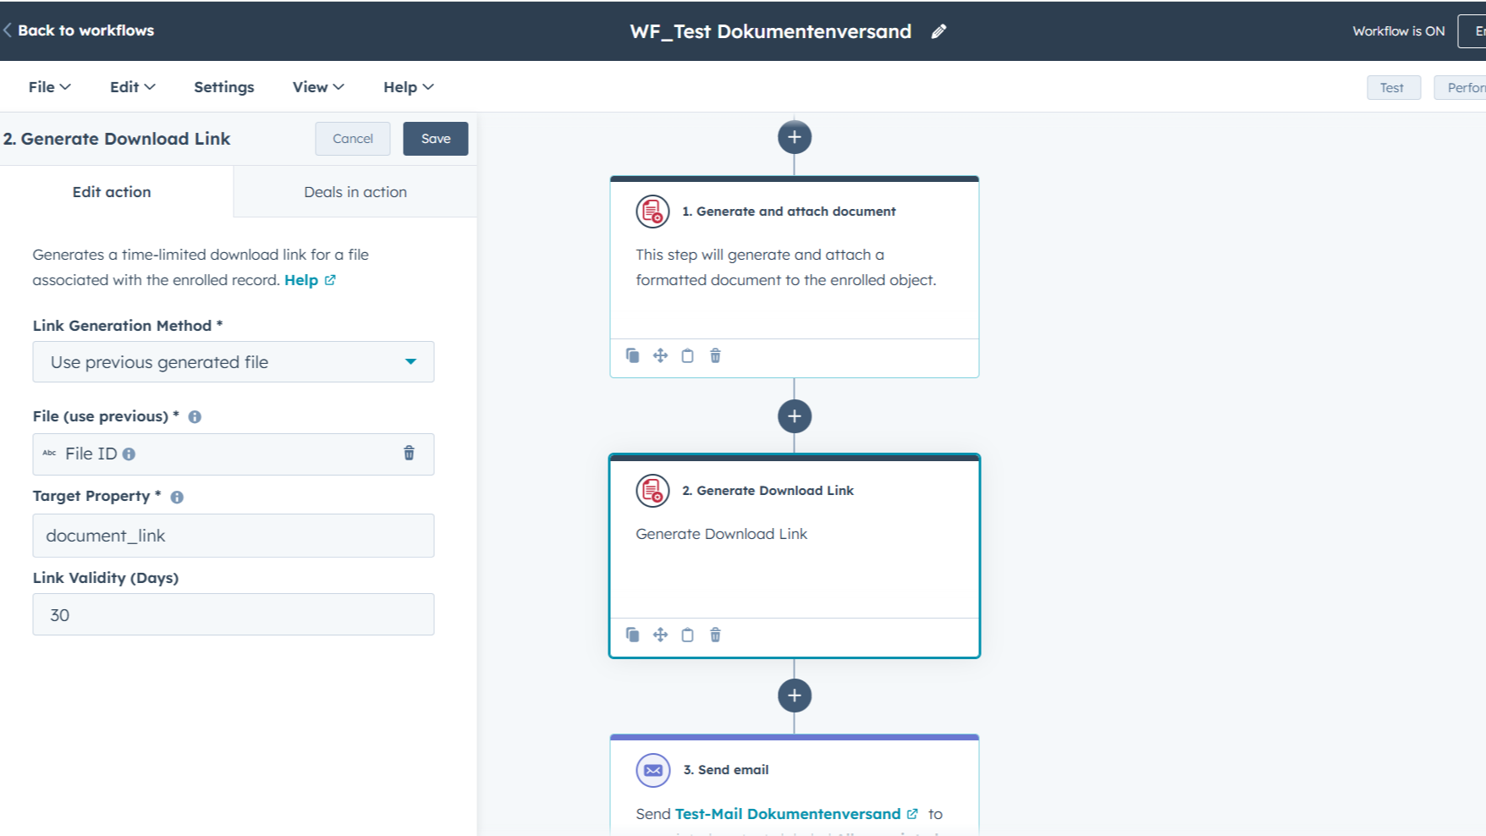Screen dimensions: 1486x836
Task: Click the Link Validity input field
Action: [233, 613]
